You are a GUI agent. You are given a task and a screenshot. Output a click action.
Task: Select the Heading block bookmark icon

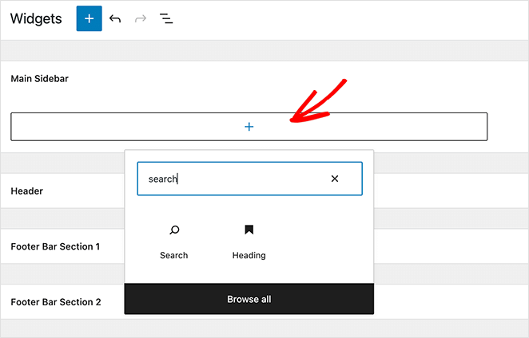249,230
